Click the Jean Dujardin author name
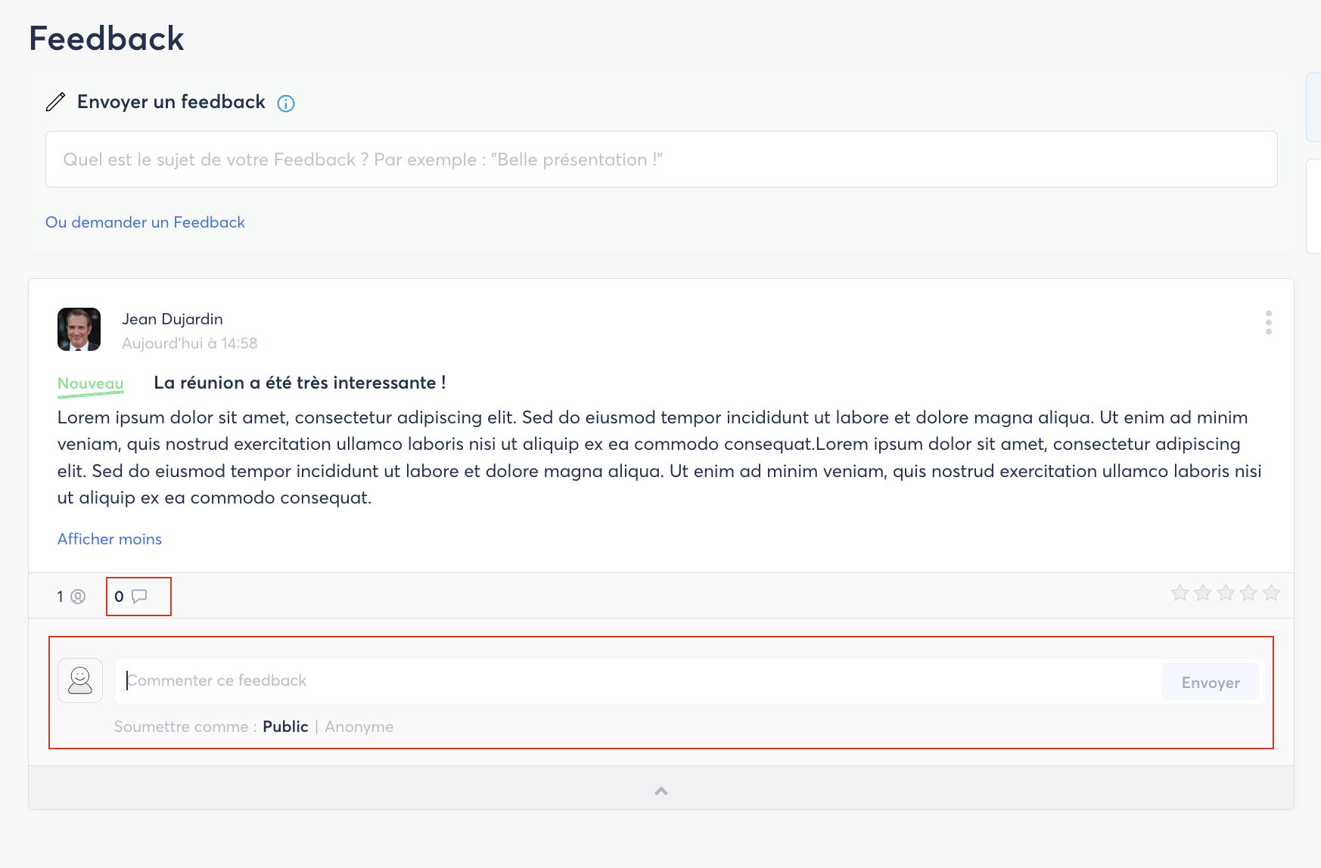Image resolution: width=1321 pixels, height=868 pixels. coord(173,319)
